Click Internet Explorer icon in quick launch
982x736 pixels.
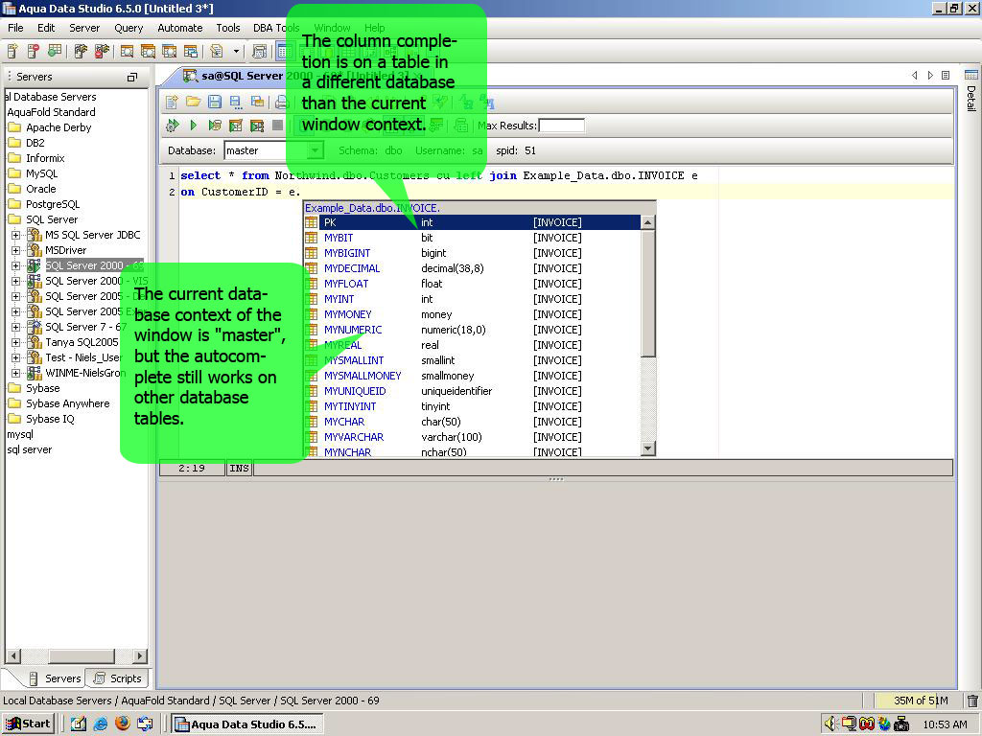[100, 724]
